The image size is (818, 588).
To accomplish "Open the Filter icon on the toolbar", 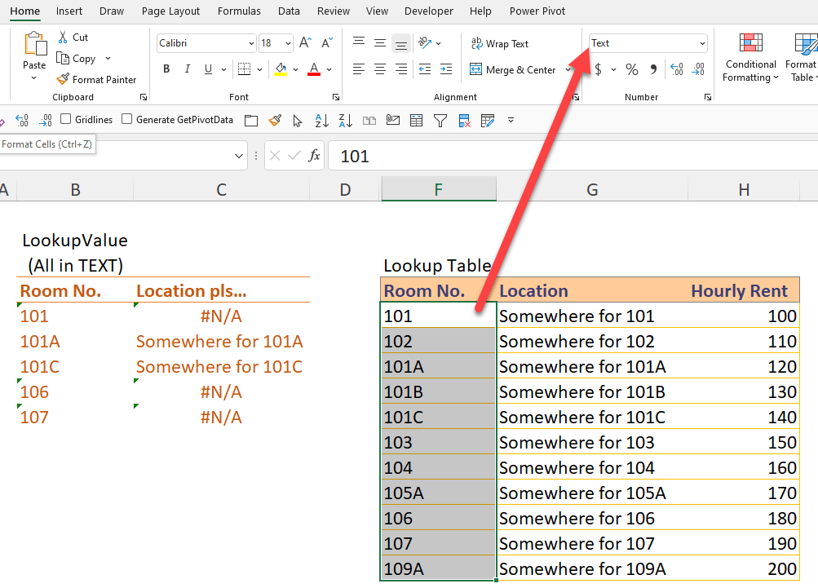I will [x=440, y=120].
